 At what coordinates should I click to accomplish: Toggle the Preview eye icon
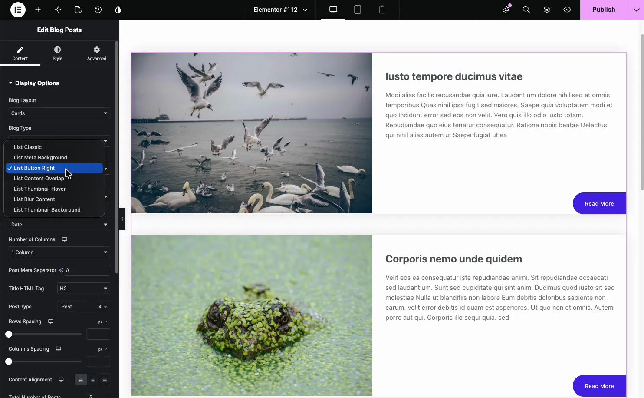(x=567, y=10)
